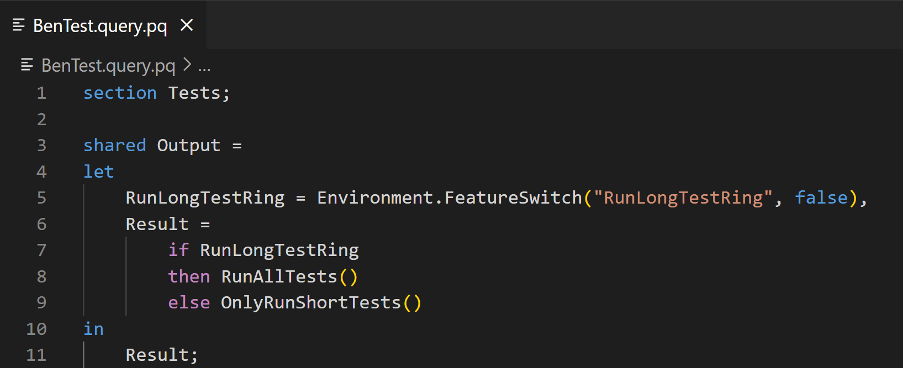
Task: Select the keyword 'section' on line 1
Action: pos(119,93)
